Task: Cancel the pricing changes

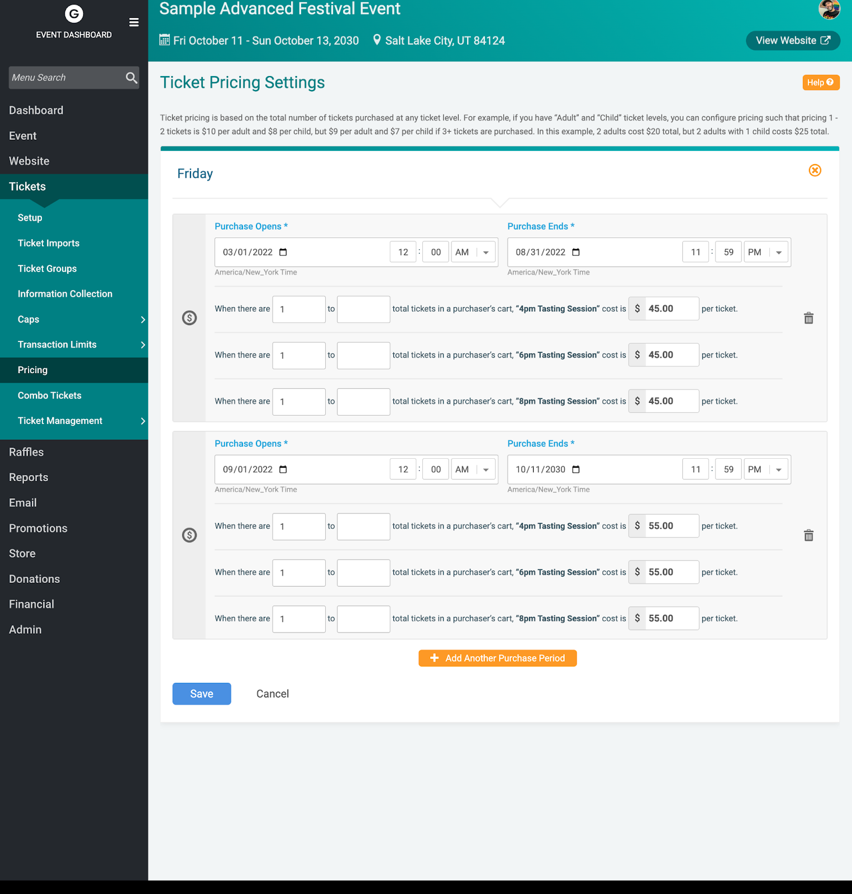Action: 273,694
